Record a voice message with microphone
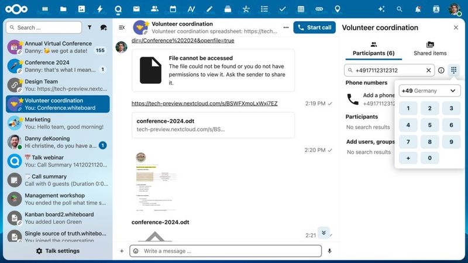 click(329, 251)
